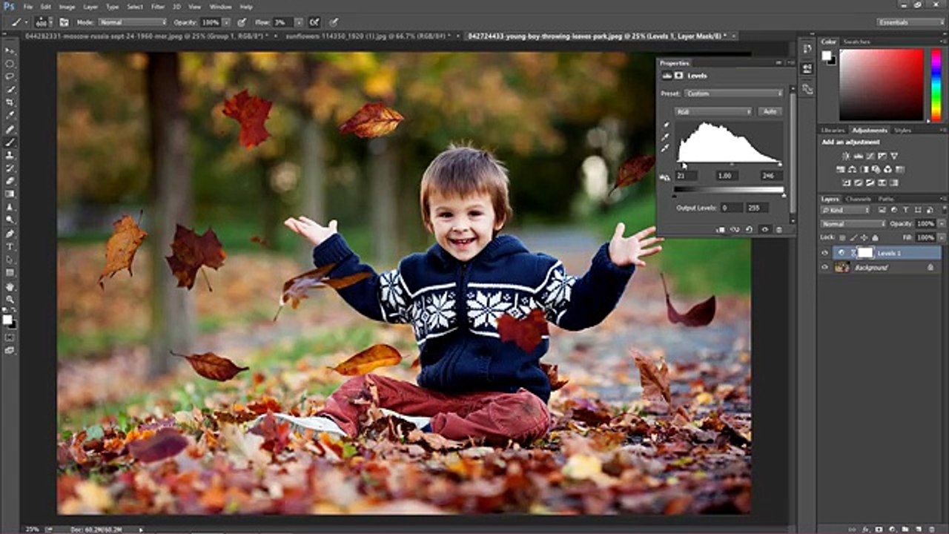Screen dimensions: 949x534
Task: Select the Crop tool
Action: tap(10, 102)
